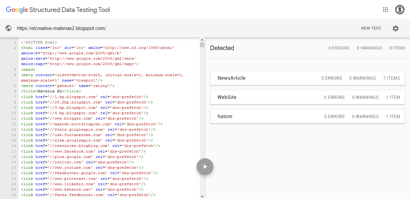The image size is (410, 199).
Task: Click the //use.fontawesome.com link line
Action: point(87,135)
